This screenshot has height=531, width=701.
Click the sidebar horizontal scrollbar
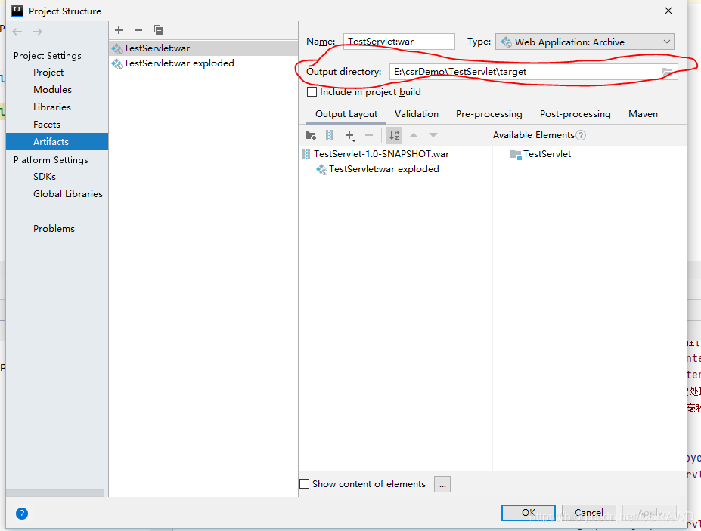[55, 493]
